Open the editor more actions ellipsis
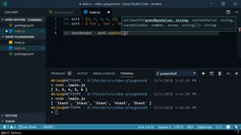 tap(236, 12)
